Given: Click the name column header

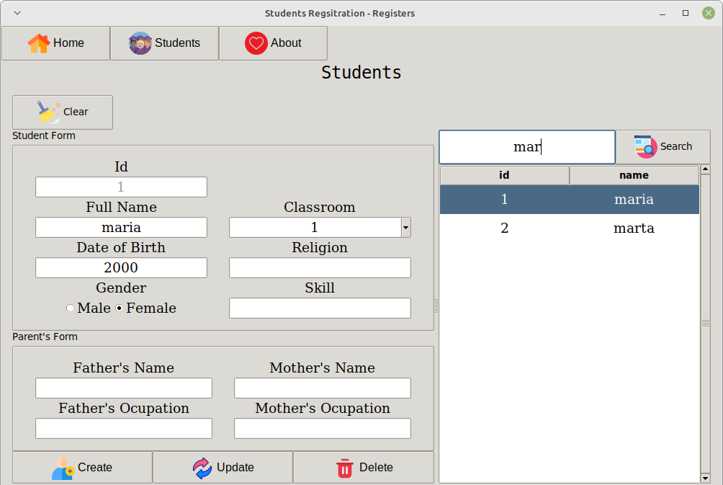Looking at the screenshot, I should pos(633,174).
